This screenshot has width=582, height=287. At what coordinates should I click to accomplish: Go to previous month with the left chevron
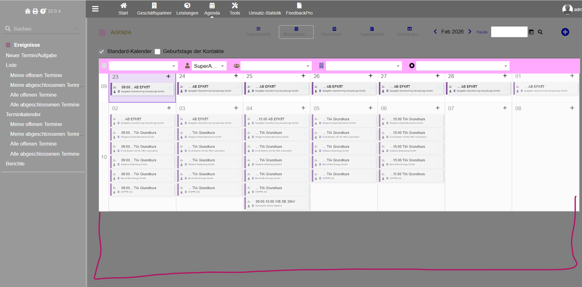435,32
